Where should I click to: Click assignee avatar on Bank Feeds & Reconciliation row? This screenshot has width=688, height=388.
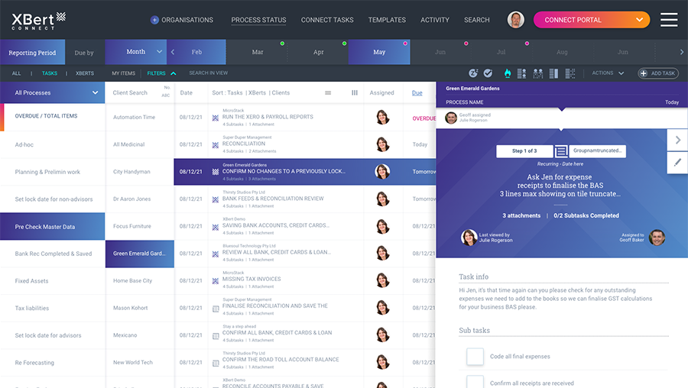tap(383, 199)
